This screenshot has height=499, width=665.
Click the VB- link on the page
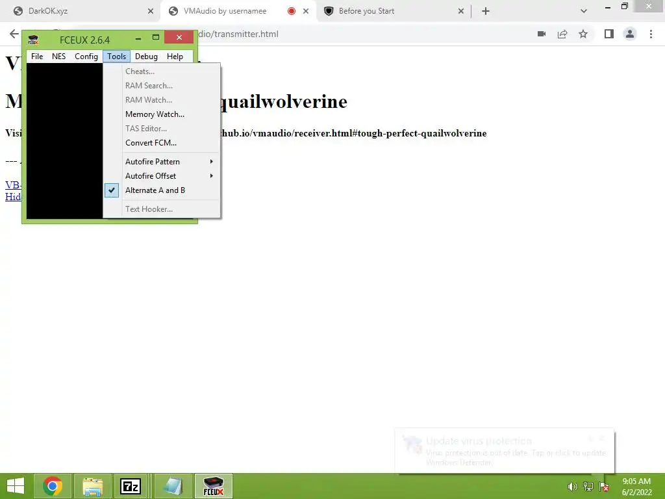tap(13, 185)
